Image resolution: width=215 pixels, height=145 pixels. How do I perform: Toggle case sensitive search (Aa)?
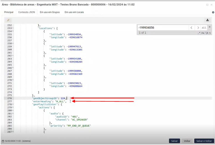tap(203, 33)
